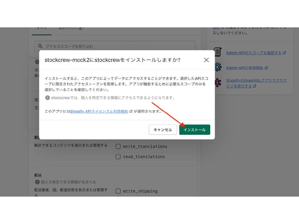Click the document icon beside Admin APIのスコープ
Screen dimensions: 299x224
218,52
